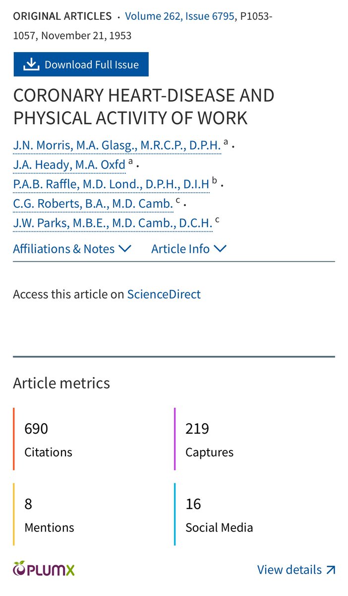Click the Article metrics heading
Screen dimensions: 348x596
61,383
